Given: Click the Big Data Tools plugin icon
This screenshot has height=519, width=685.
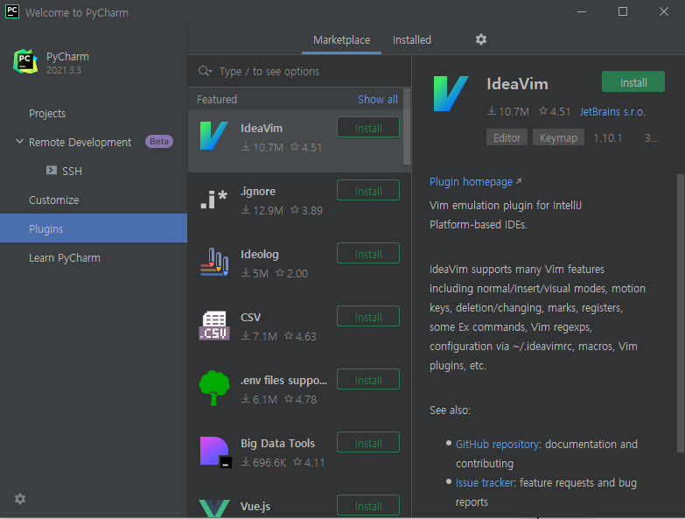Looking at the screenshot, I should tap(215, 452).
